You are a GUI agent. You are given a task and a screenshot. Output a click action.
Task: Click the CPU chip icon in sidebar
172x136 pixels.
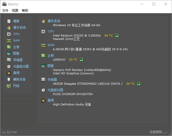[9, 34]
